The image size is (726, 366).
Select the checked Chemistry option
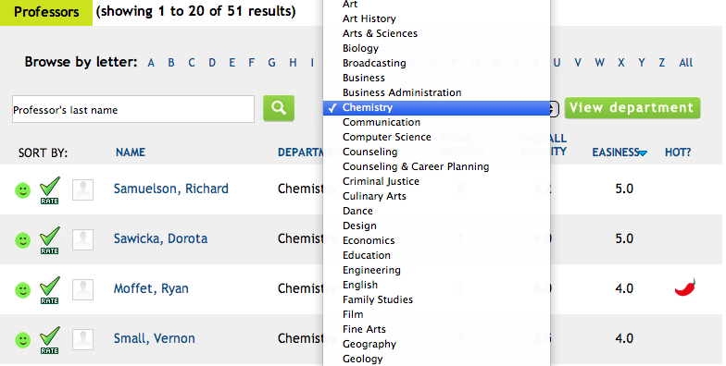coord(437,107)
